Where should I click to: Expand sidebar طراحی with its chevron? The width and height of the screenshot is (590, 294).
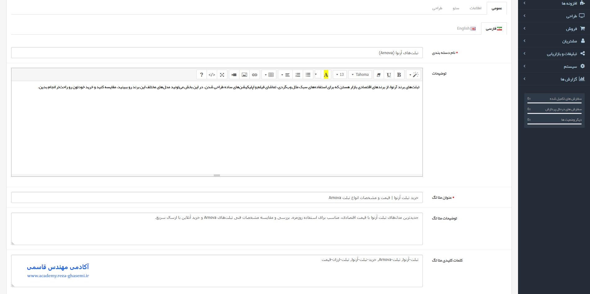525,15
